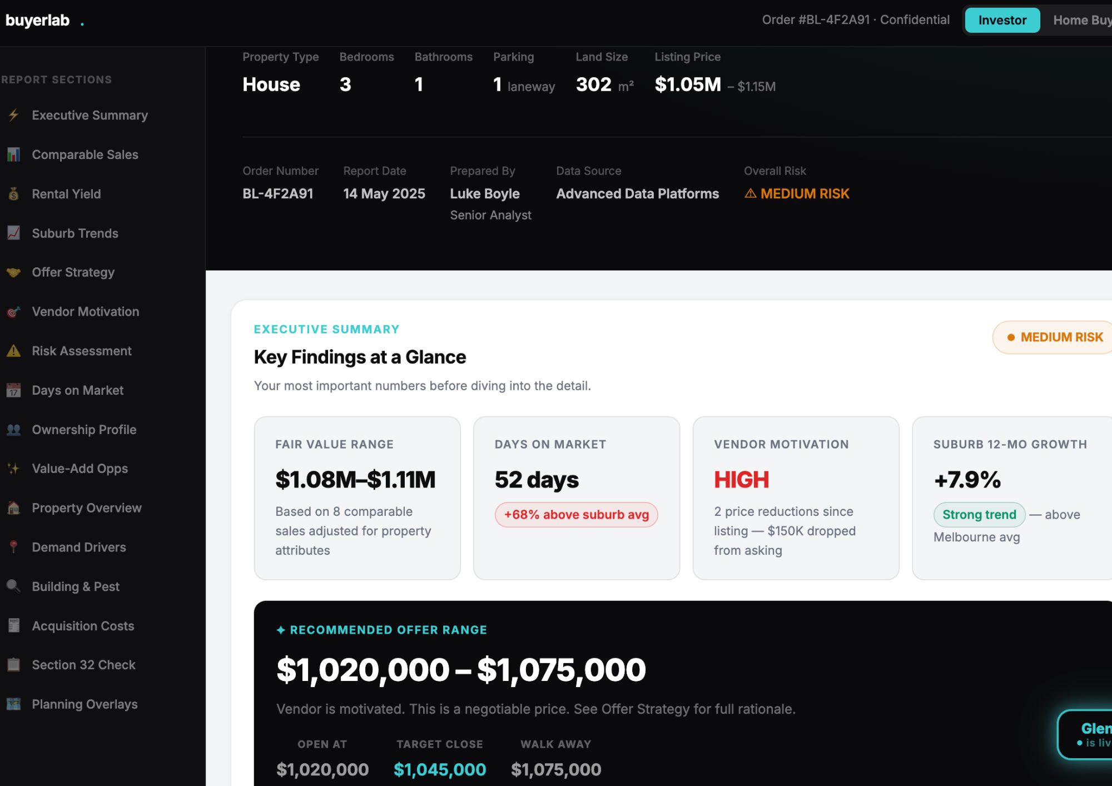Click the BL-4F2A91 order number value

[x=278, y=193]
